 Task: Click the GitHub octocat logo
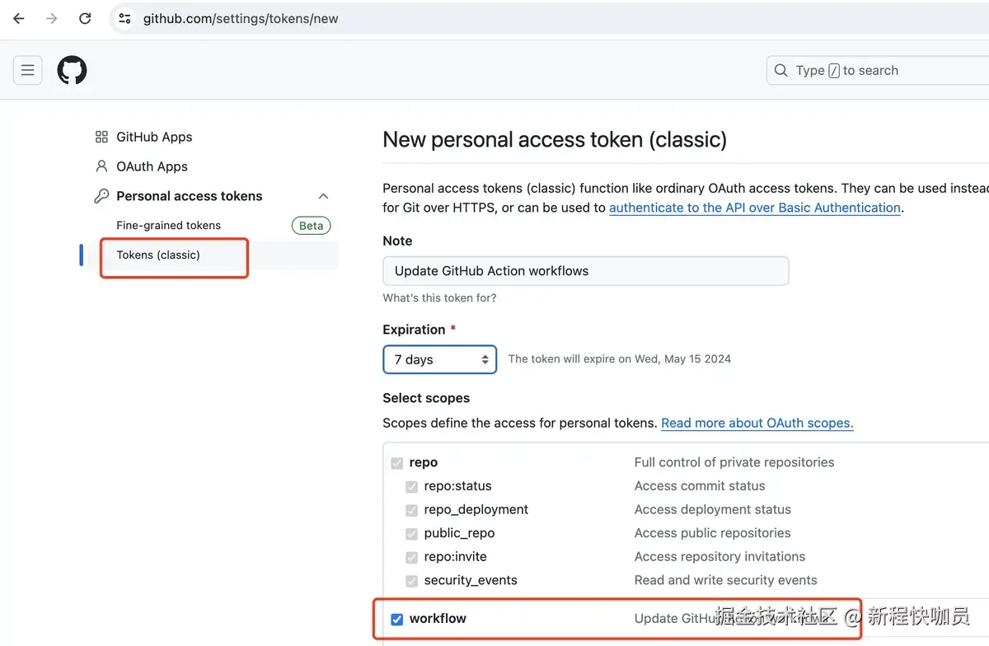(x=72, y=70)
